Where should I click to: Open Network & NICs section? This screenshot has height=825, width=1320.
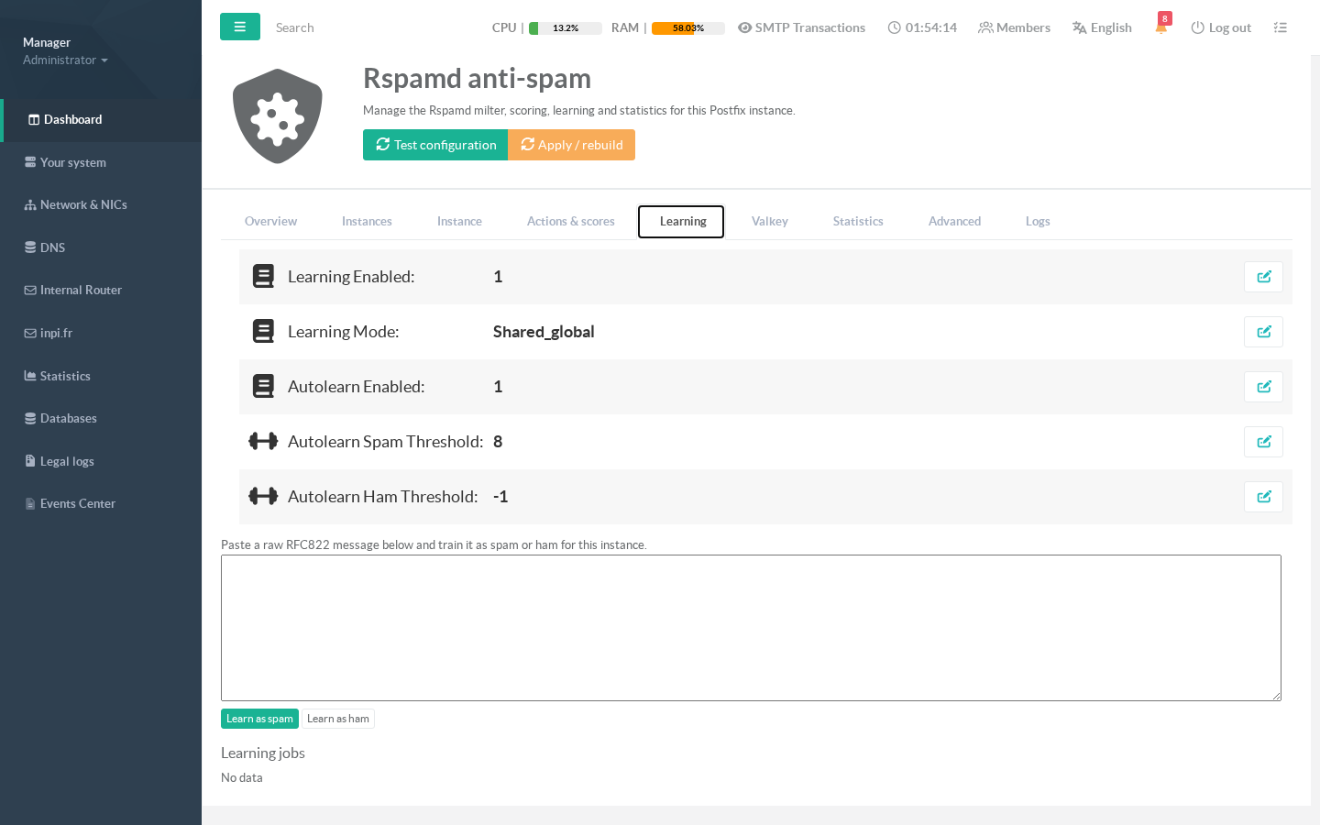[x=101, y=204]
